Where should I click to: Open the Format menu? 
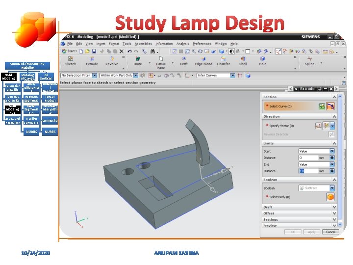pos(114,44)
